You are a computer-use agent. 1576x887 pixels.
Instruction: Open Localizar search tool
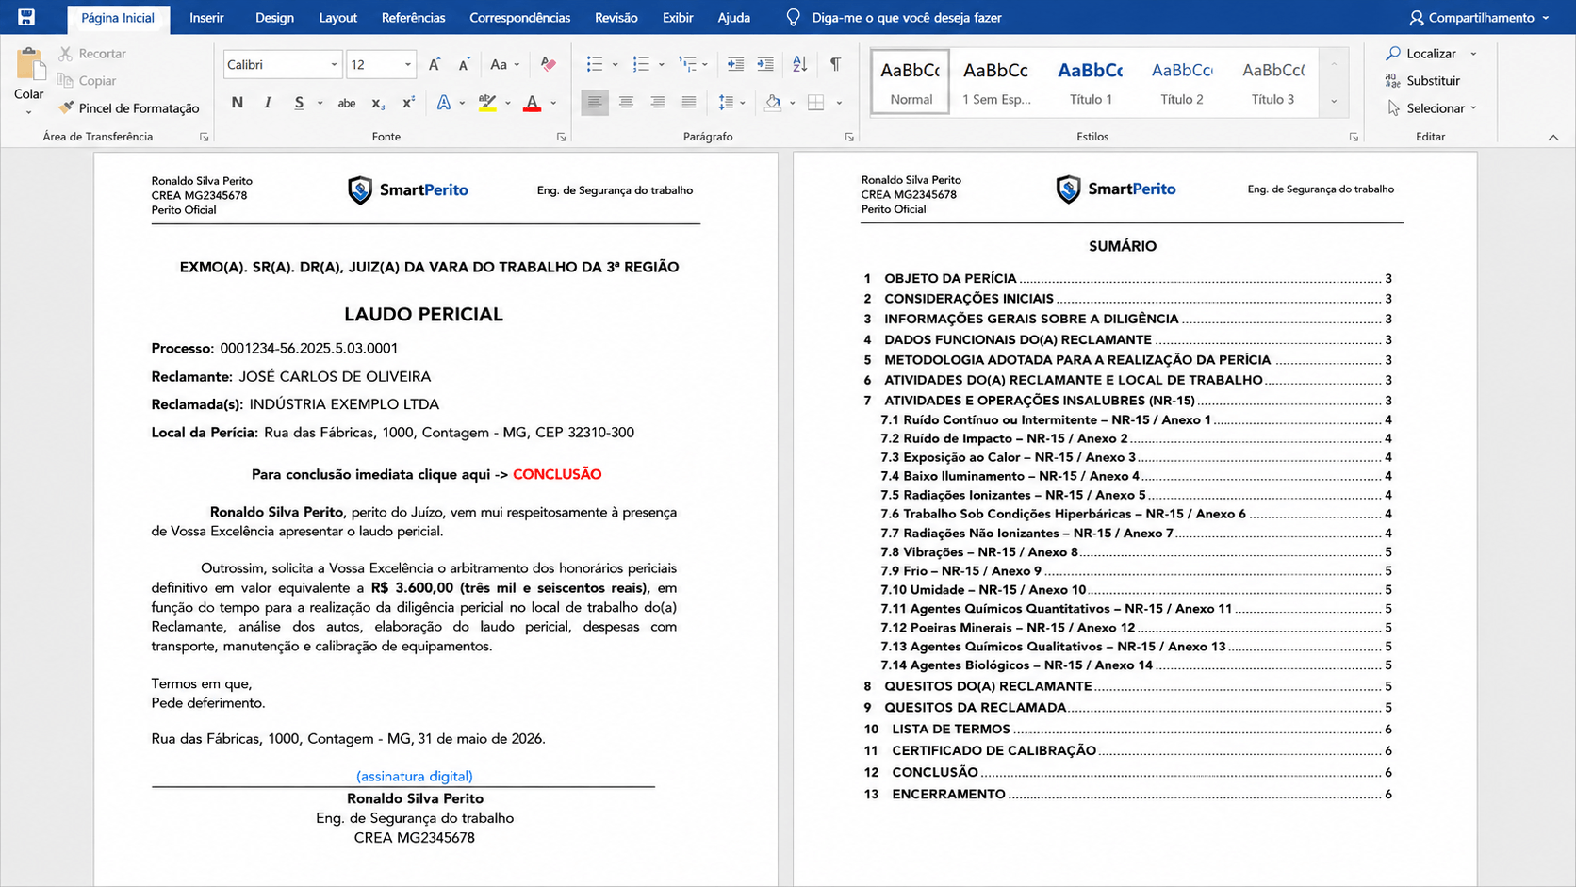[x=1421, y=54]
